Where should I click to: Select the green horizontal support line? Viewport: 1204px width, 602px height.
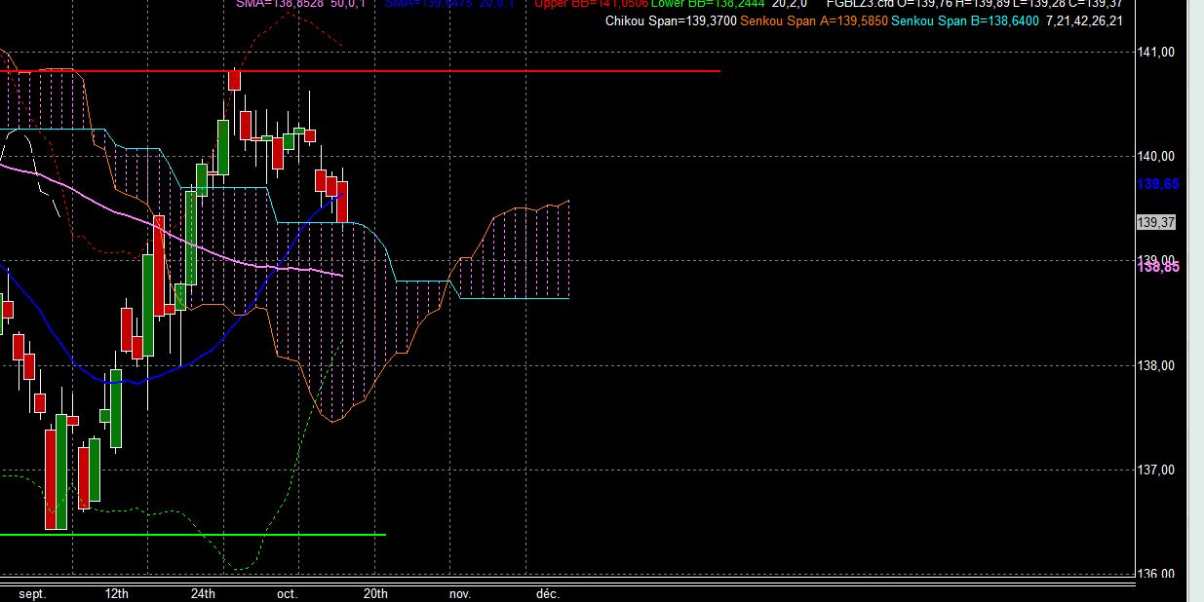(193, 534)
